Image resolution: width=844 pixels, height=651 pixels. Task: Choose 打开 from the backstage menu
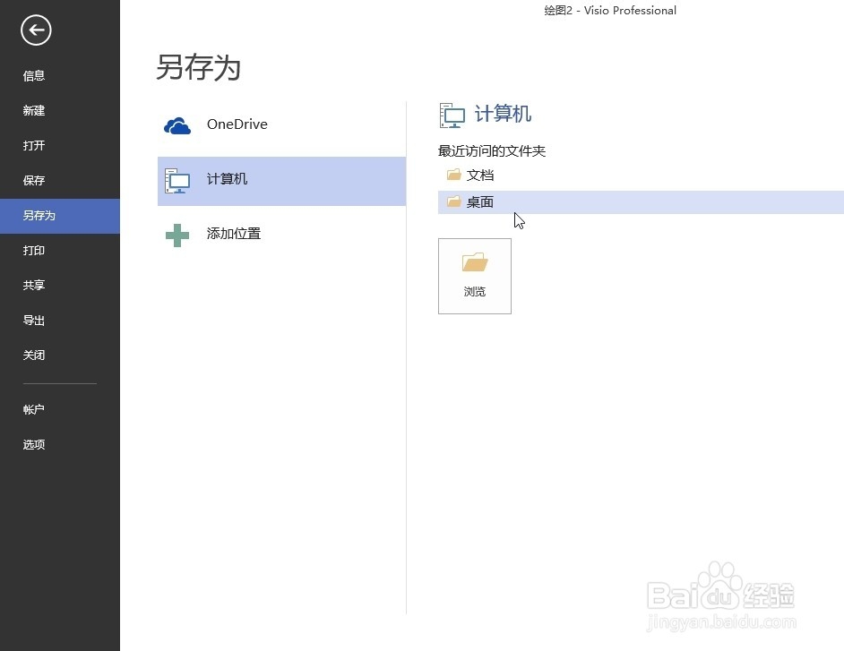(x=60, y=146)
